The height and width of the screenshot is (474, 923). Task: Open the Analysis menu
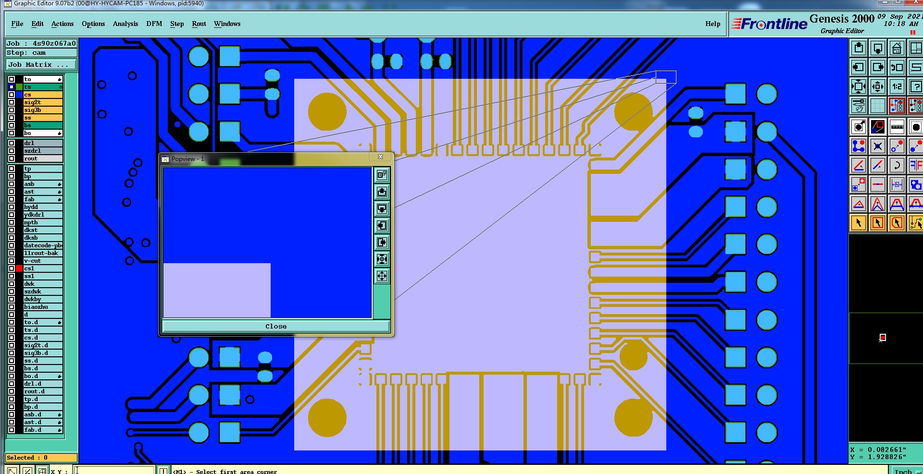(125, 24)
